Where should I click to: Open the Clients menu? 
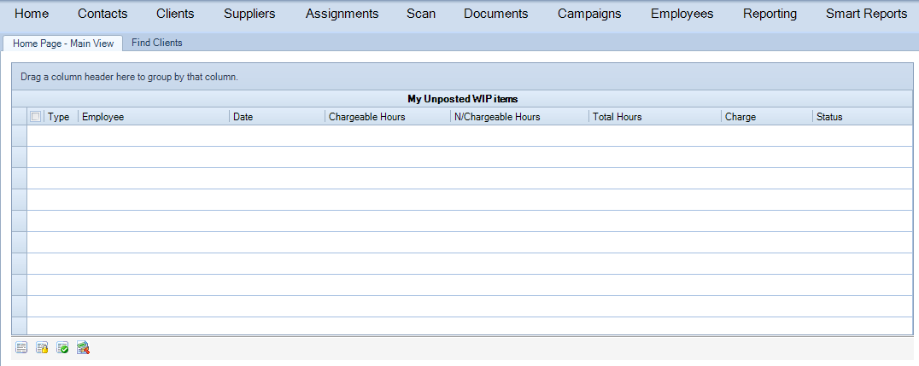(175, 14)
